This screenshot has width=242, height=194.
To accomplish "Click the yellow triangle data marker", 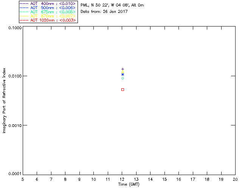I will click(123, 72).
